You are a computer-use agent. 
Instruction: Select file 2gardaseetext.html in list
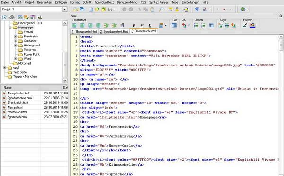tap(20, 98)
